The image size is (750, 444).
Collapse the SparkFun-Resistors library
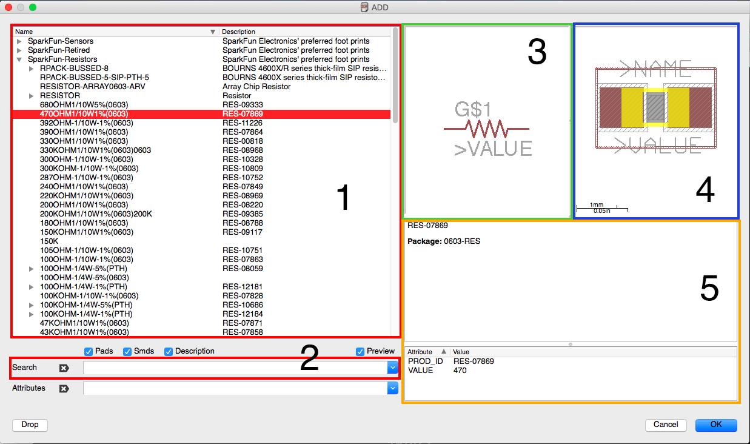pos(19,59)
